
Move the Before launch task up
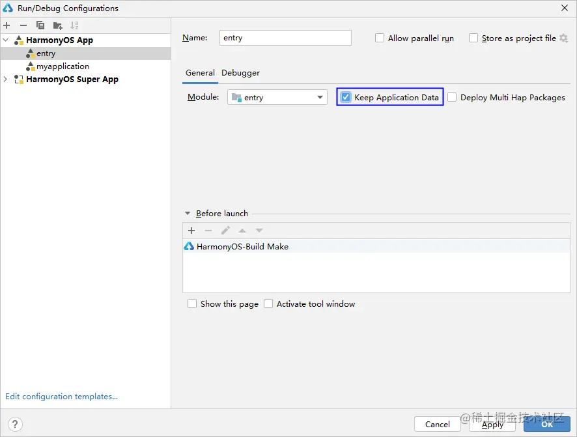[242, 231]
